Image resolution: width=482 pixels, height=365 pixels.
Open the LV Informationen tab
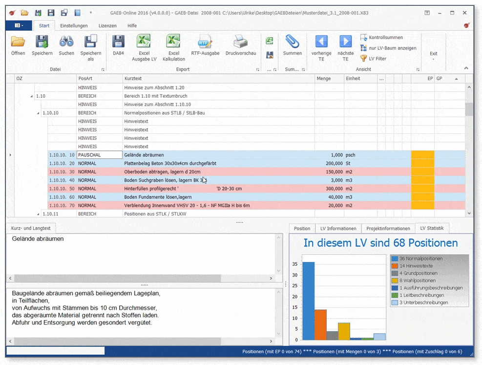(x=338, y=228)
